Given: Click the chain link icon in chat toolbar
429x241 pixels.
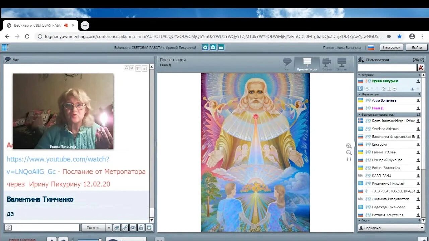Looking at the screenshot, I should pyautogui.click(x=125, y=228).
